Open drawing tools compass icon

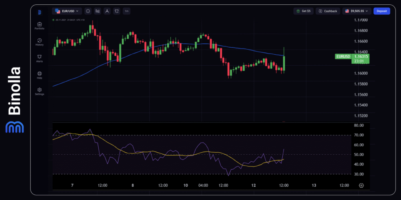point(107,11)
